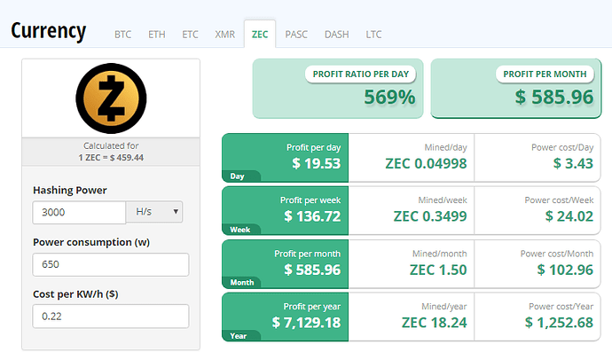Switch to the ETH currency tab
The width and height of the screenshot is (612, 352).
click(x=156, y=35)
